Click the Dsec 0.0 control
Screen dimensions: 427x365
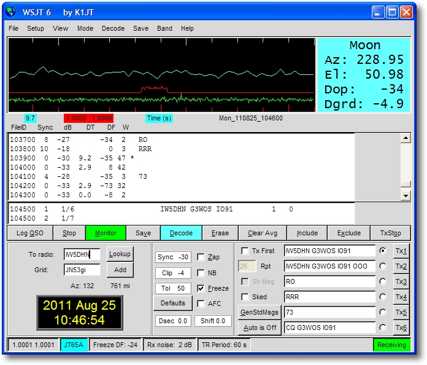click(x=172, y=321)
